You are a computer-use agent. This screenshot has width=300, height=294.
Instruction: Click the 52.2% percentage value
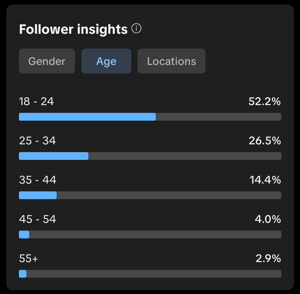(264, 102)
